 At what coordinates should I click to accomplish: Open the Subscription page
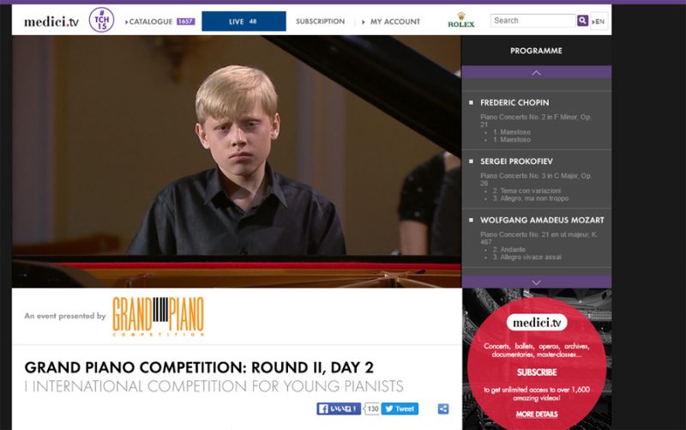point(320,21)
